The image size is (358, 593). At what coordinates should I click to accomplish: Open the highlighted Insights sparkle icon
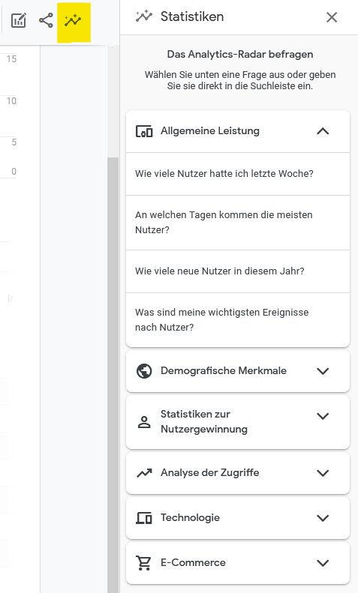point(73,20)
